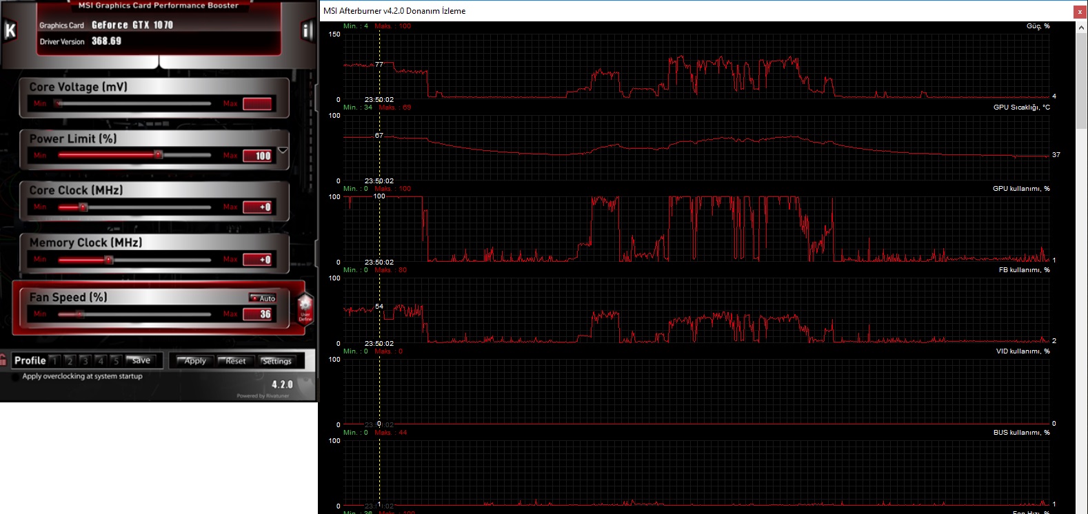The width and height of the screenshot is (1088, 514).
Task: Click the profile lock icon
Action: pyautogui.click(x=3, y=360)
